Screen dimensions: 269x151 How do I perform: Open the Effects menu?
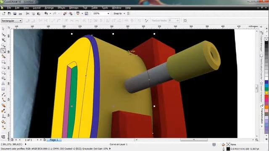pyautogui.click(x=61, y=8)
